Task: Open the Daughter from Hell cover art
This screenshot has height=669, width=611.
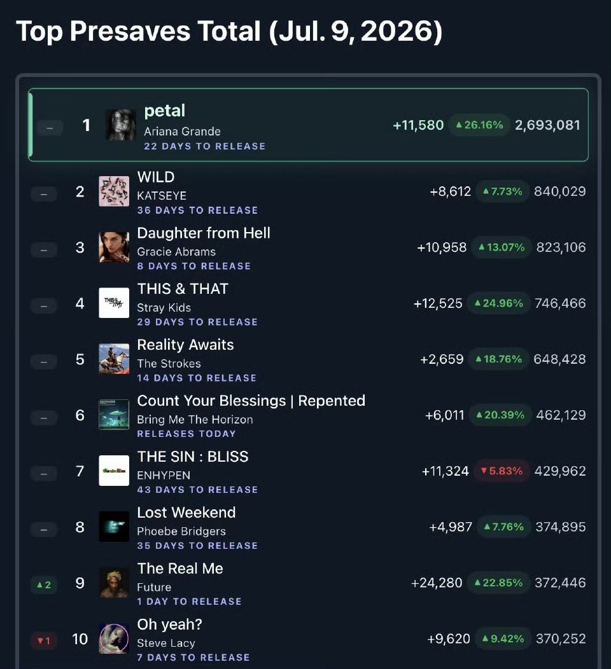Action: (x=114, y=247)
